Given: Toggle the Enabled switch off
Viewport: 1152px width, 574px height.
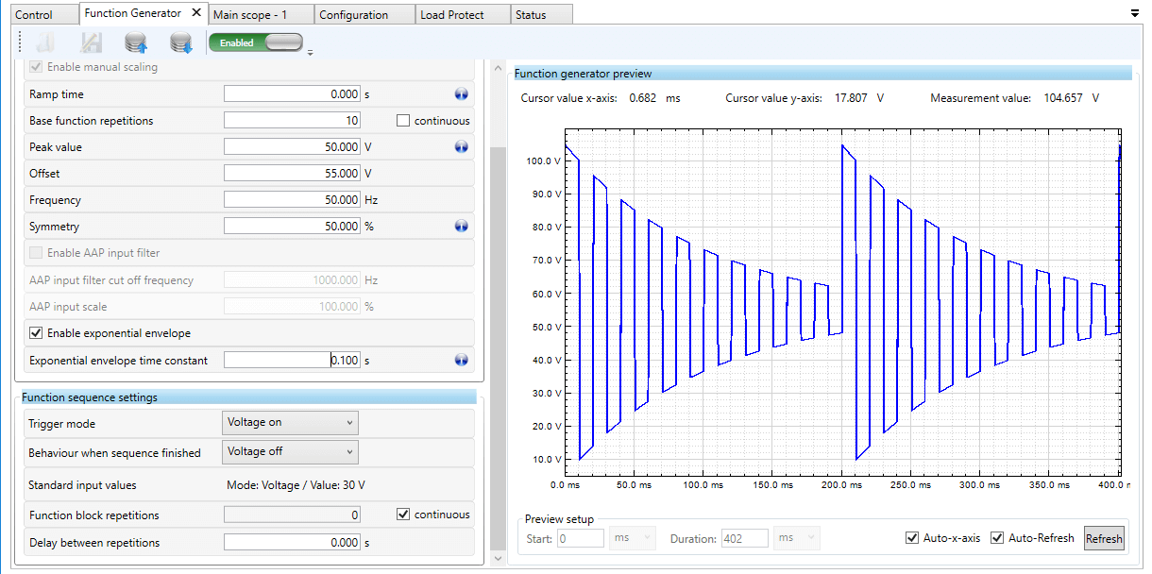Looking at the screenshot, I should tap(256, 42).
